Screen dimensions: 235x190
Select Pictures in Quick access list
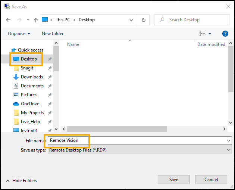coord(29,95)
